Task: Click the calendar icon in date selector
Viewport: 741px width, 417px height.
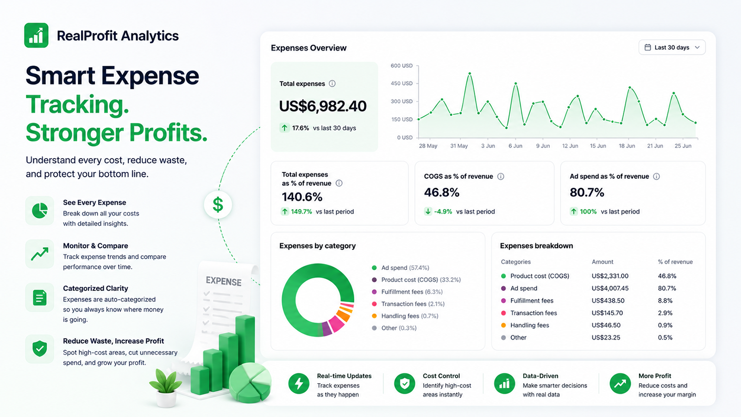Action: point(647,47)
